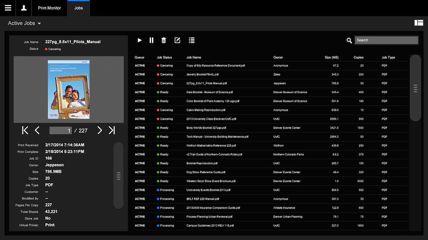This screenshot has height=240, width=428.
Task: Jump to last preview page
Action: (x=112, y=130)
